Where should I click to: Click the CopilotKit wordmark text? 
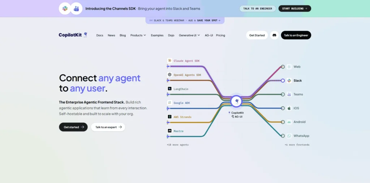point(70,35)
